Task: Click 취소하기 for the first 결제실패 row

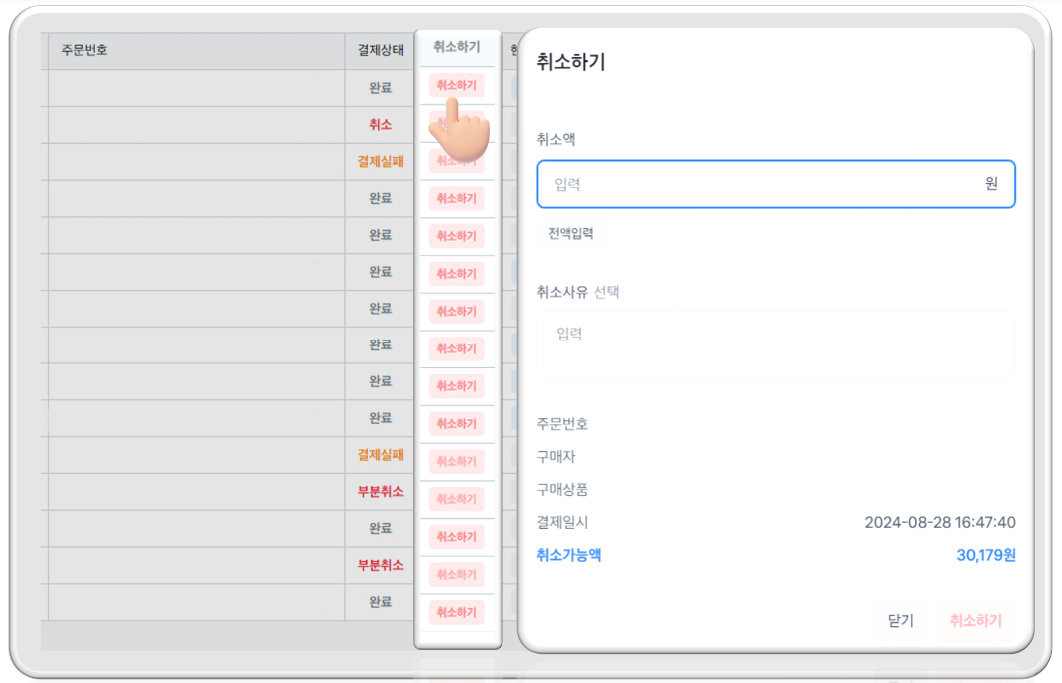Action: click(x=456, y=161)
